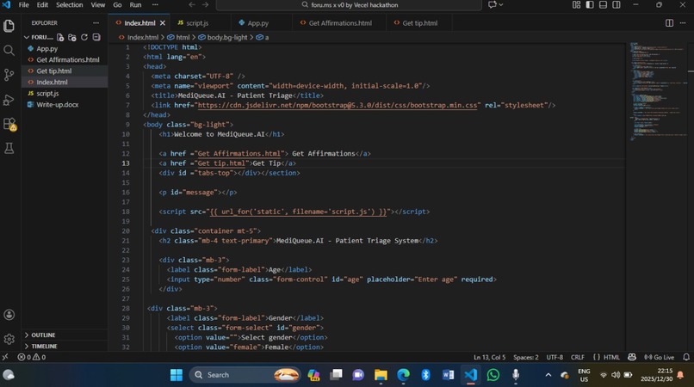
Task: Go back in navigation history
Action: [192, 5]
